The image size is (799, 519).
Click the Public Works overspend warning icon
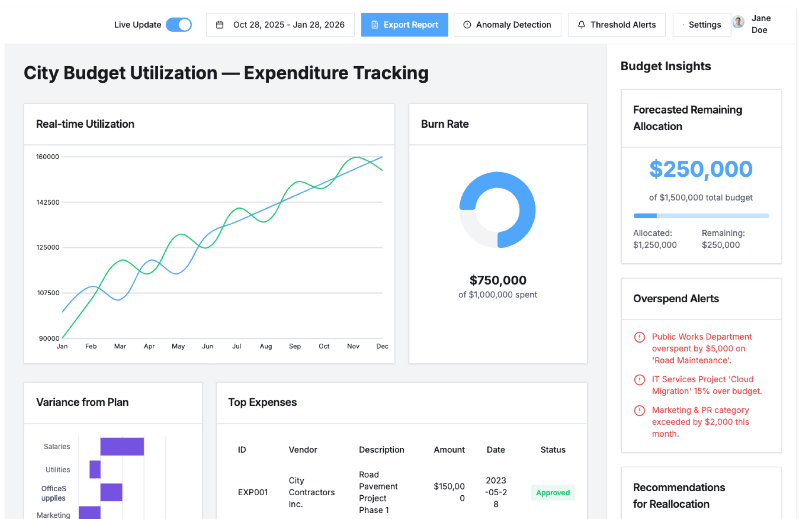639,337
